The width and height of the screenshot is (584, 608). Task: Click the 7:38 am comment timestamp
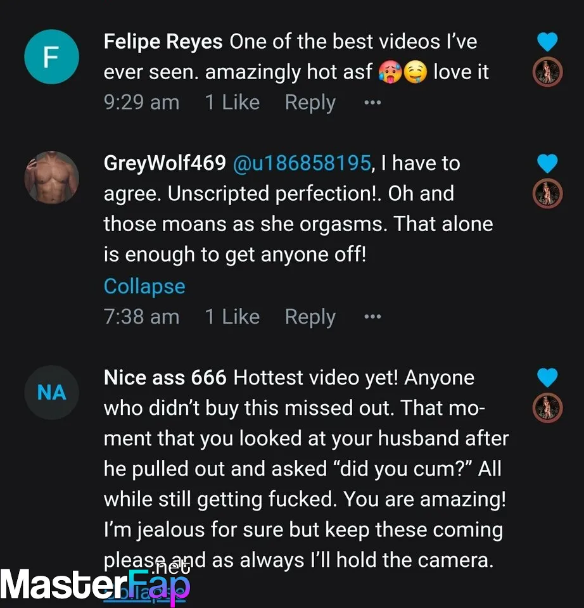(x=141, y=317)
